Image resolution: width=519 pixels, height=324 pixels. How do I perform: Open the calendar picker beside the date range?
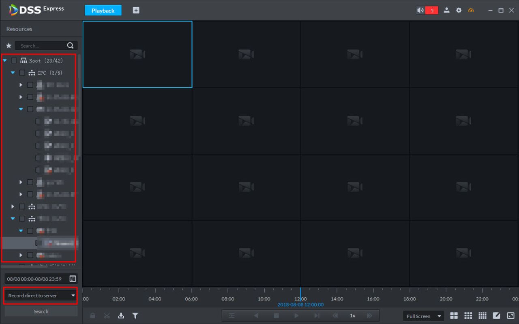73,279
